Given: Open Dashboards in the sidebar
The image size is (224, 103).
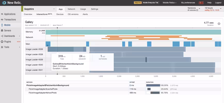Looking at the screenshot, I should point(10,36).
